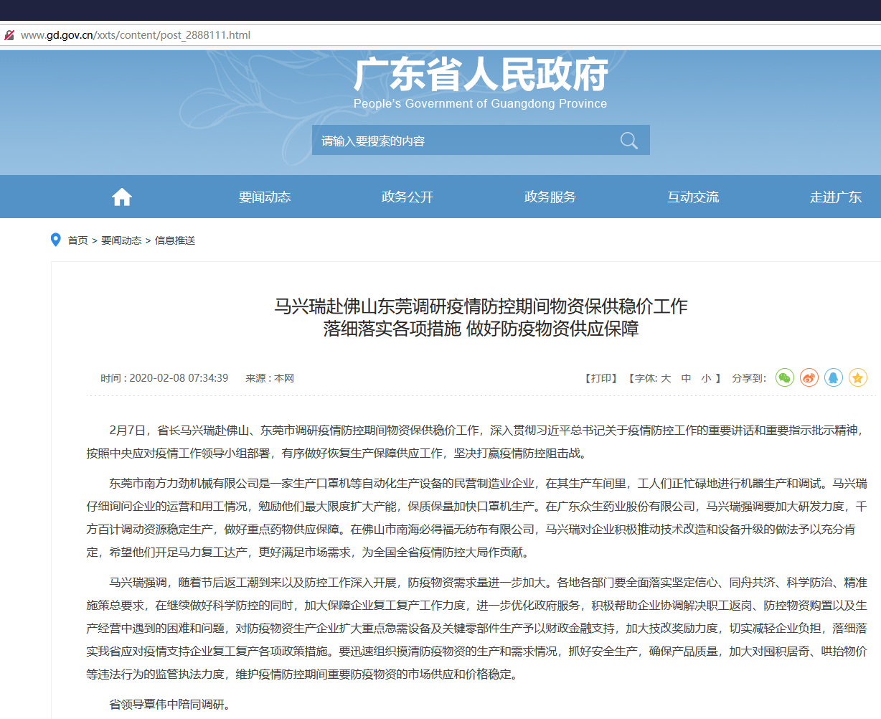Click the search magnifier icon

628,141
